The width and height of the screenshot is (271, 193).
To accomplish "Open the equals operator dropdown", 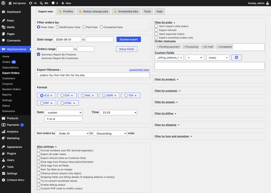I will [x=195, y=58].
